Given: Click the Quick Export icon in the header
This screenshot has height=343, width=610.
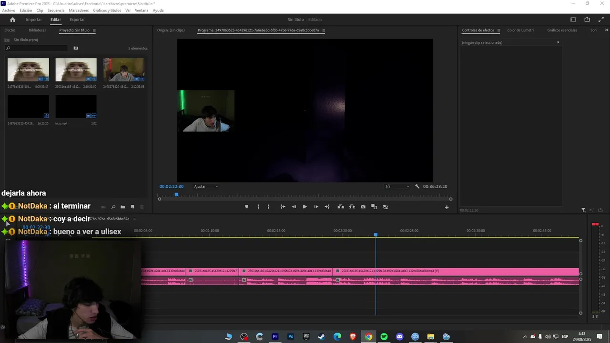Looking at the screenshot, I should click(x=587, y=20).
